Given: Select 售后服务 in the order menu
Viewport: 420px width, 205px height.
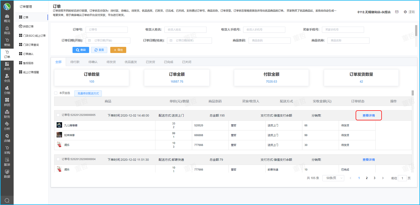Looking at the screenshot, I should (28, 63).
